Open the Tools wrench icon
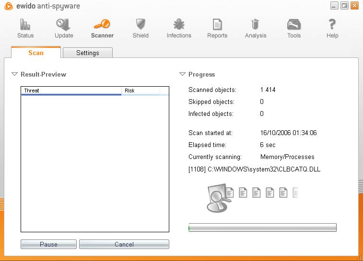363x261 pixels. (294, 24)
